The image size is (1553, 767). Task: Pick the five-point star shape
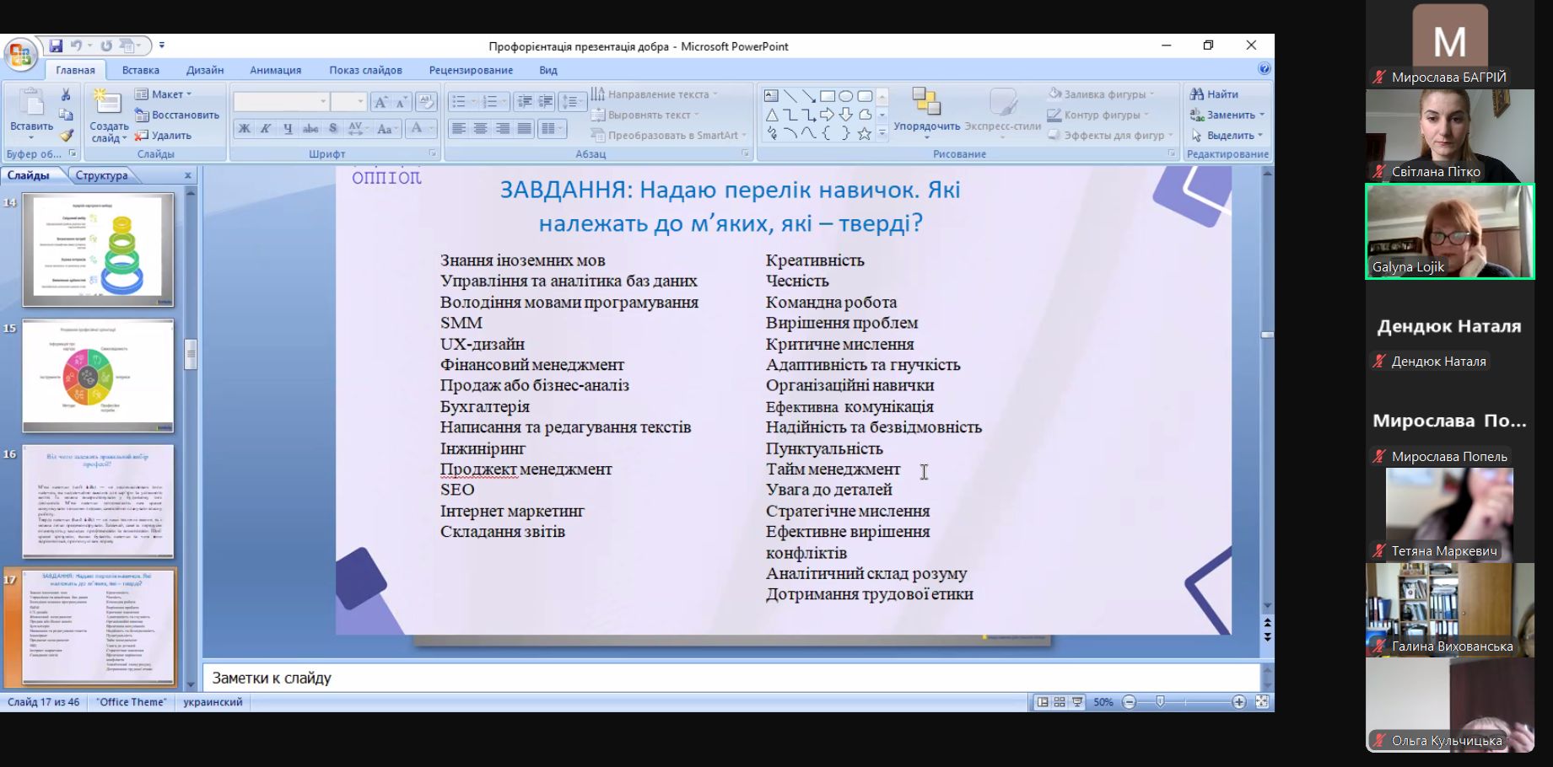tap(864, 134)
